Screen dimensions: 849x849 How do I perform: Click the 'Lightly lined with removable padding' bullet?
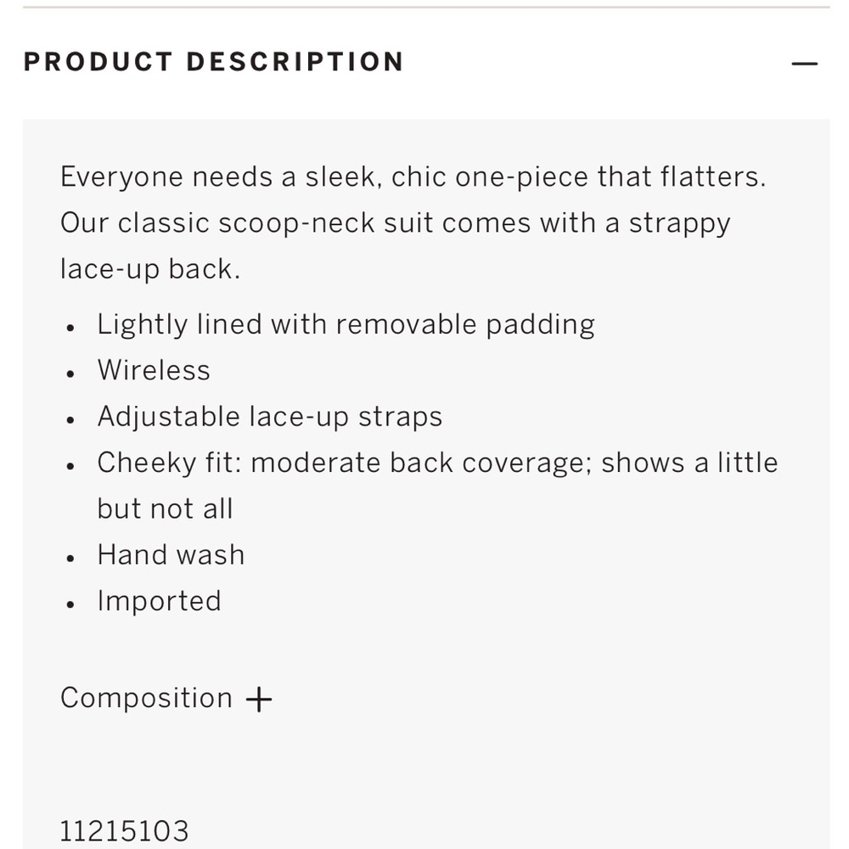click(346, 325)
